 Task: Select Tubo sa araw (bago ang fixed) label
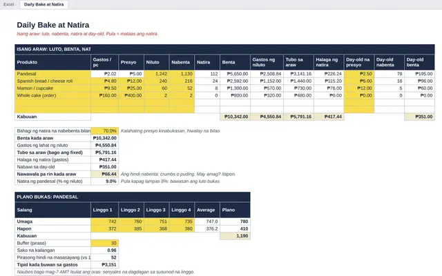click(x=52, y=152)
